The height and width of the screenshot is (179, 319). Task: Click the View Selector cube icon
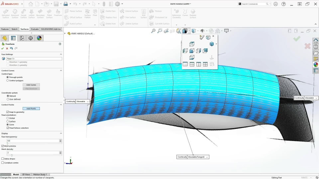point(208,37)
